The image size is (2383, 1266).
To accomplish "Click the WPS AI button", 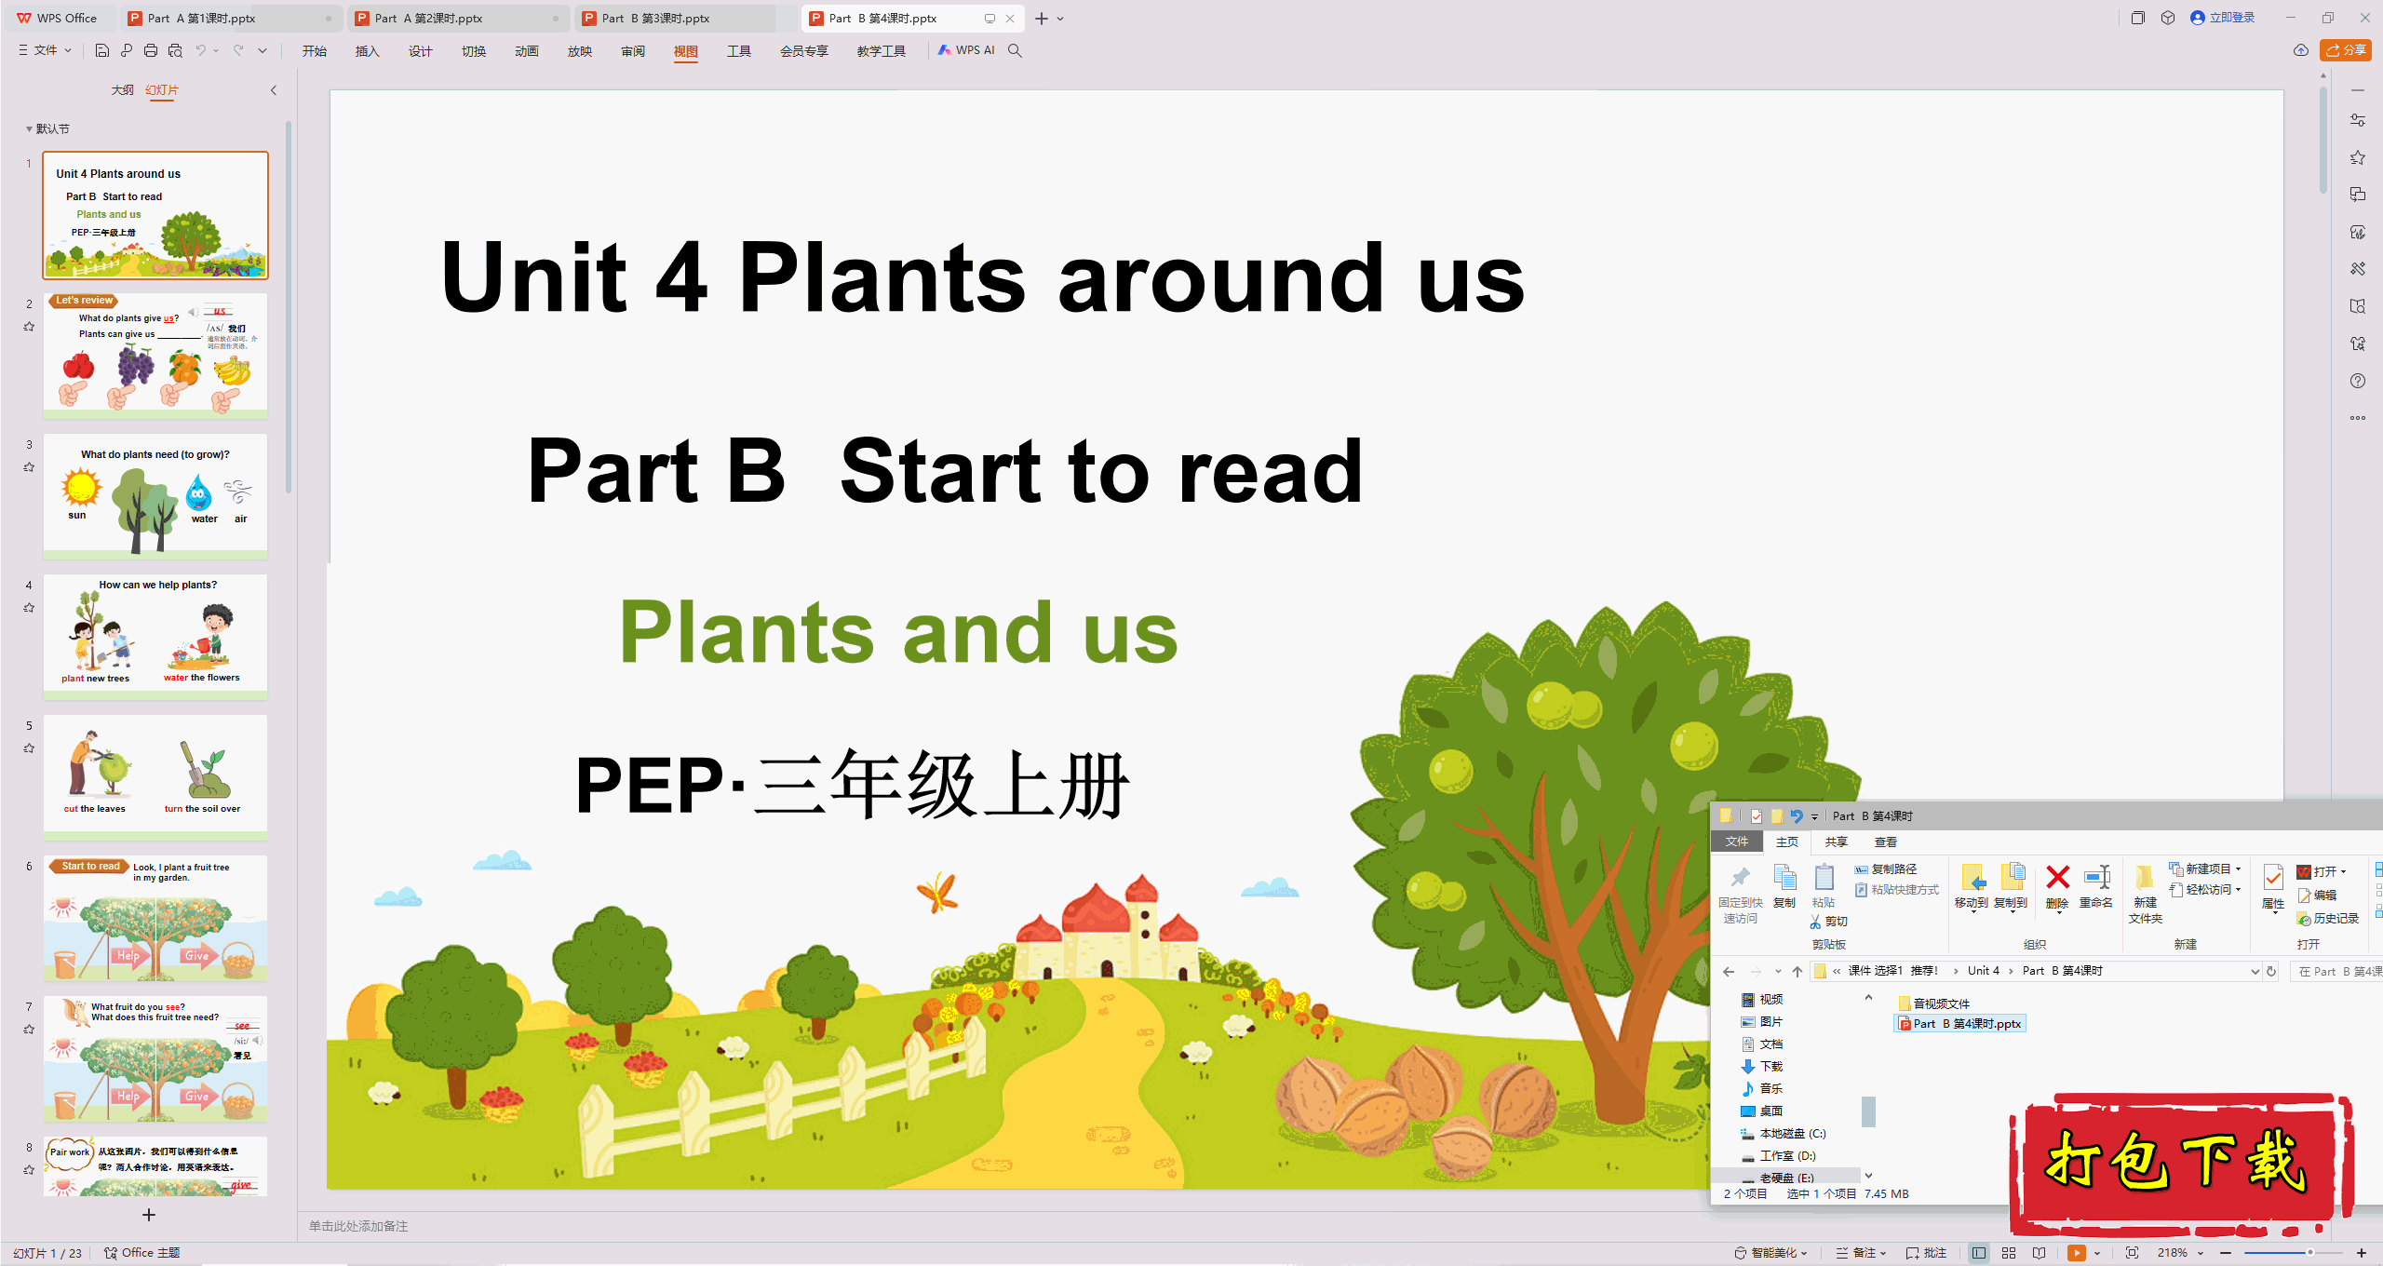I will point(966,50).
